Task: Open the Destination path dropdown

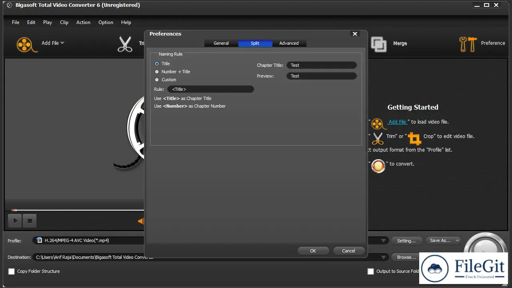Action: [211, 257]
